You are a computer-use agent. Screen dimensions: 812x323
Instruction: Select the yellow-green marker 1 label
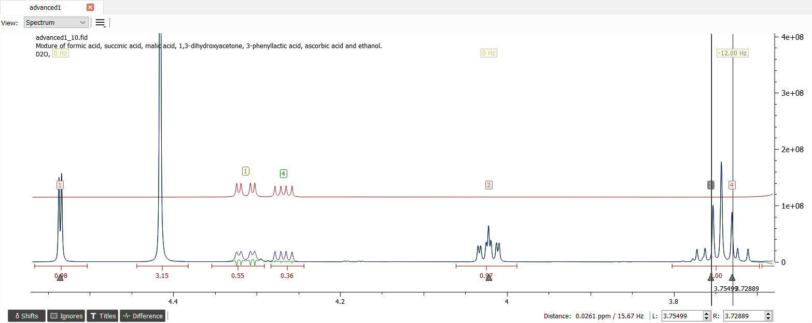click(246, 171)
